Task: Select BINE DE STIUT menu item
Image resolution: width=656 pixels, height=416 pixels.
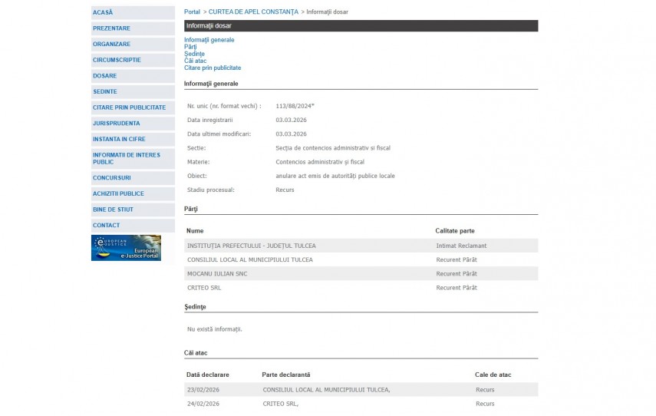Action: 113,210
